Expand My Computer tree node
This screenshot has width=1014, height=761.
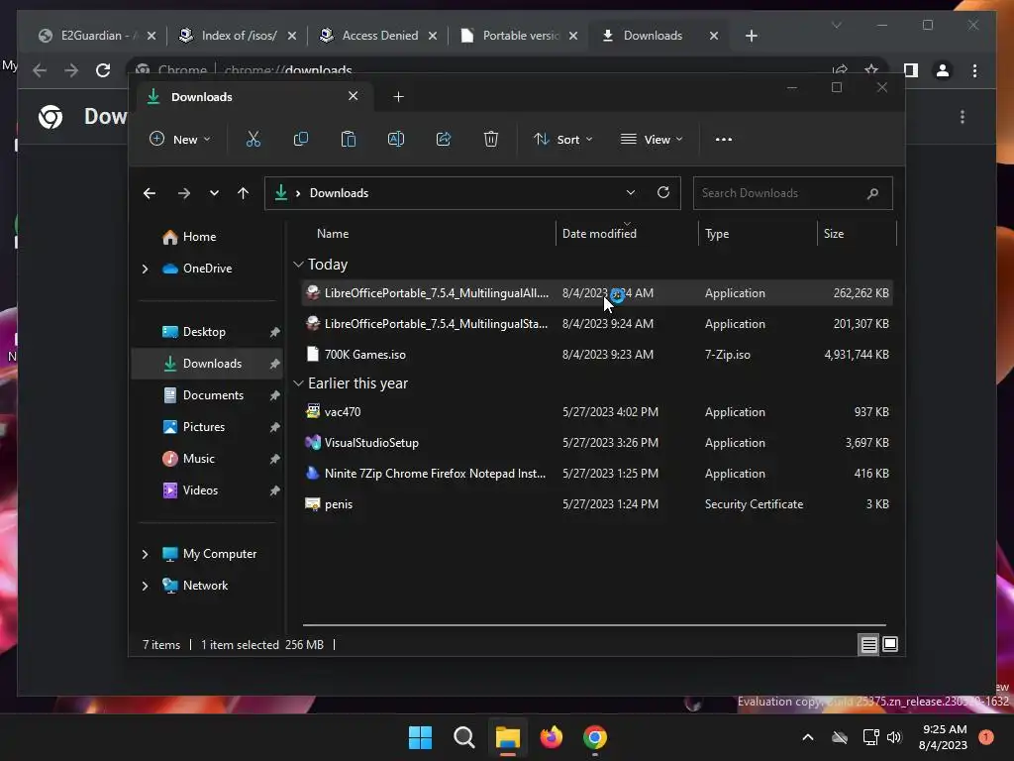[145, 554]
